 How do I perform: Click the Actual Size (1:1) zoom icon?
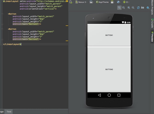(x=124, y=8)
